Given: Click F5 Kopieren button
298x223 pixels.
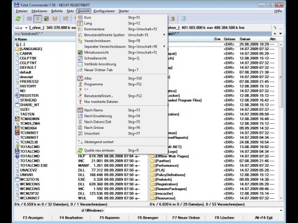Looking at the screenshot, I should coord(110,217).
